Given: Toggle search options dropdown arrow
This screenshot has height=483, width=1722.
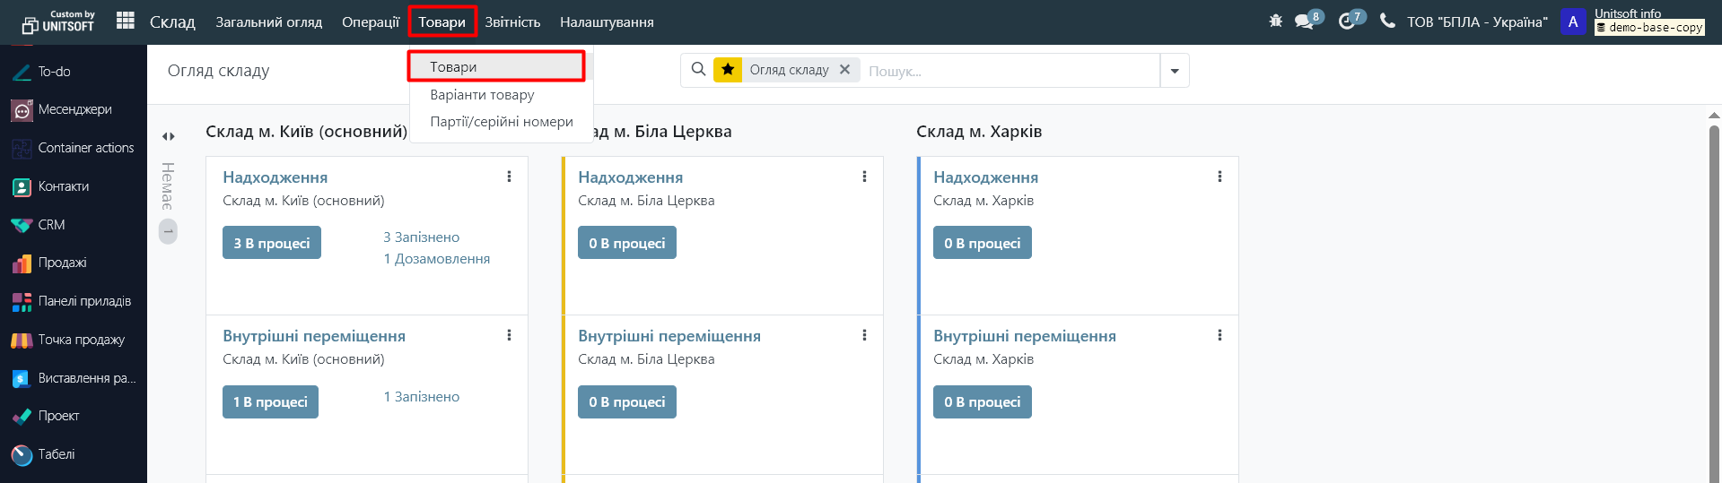Looking at the screenshot, I should click(x=1175, y=71).
